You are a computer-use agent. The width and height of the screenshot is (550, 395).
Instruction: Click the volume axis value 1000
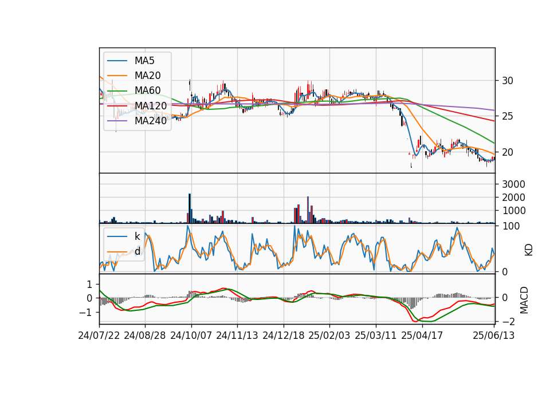point(514,211)
